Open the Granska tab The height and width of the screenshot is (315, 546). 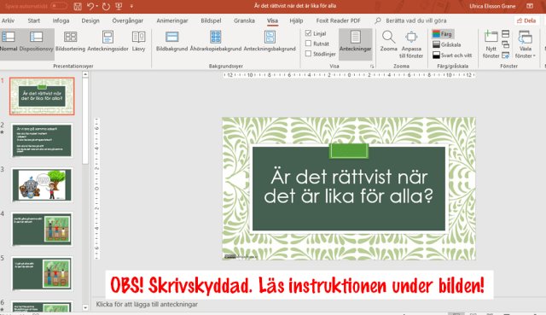(x=244, y=20)
